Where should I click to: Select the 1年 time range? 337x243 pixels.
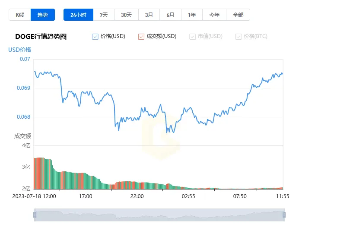pos(192,15)
